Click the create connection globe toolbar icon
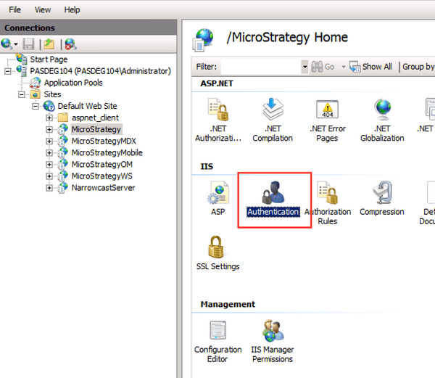The height and width of the screenshot is (378, 435). (6, 44)
